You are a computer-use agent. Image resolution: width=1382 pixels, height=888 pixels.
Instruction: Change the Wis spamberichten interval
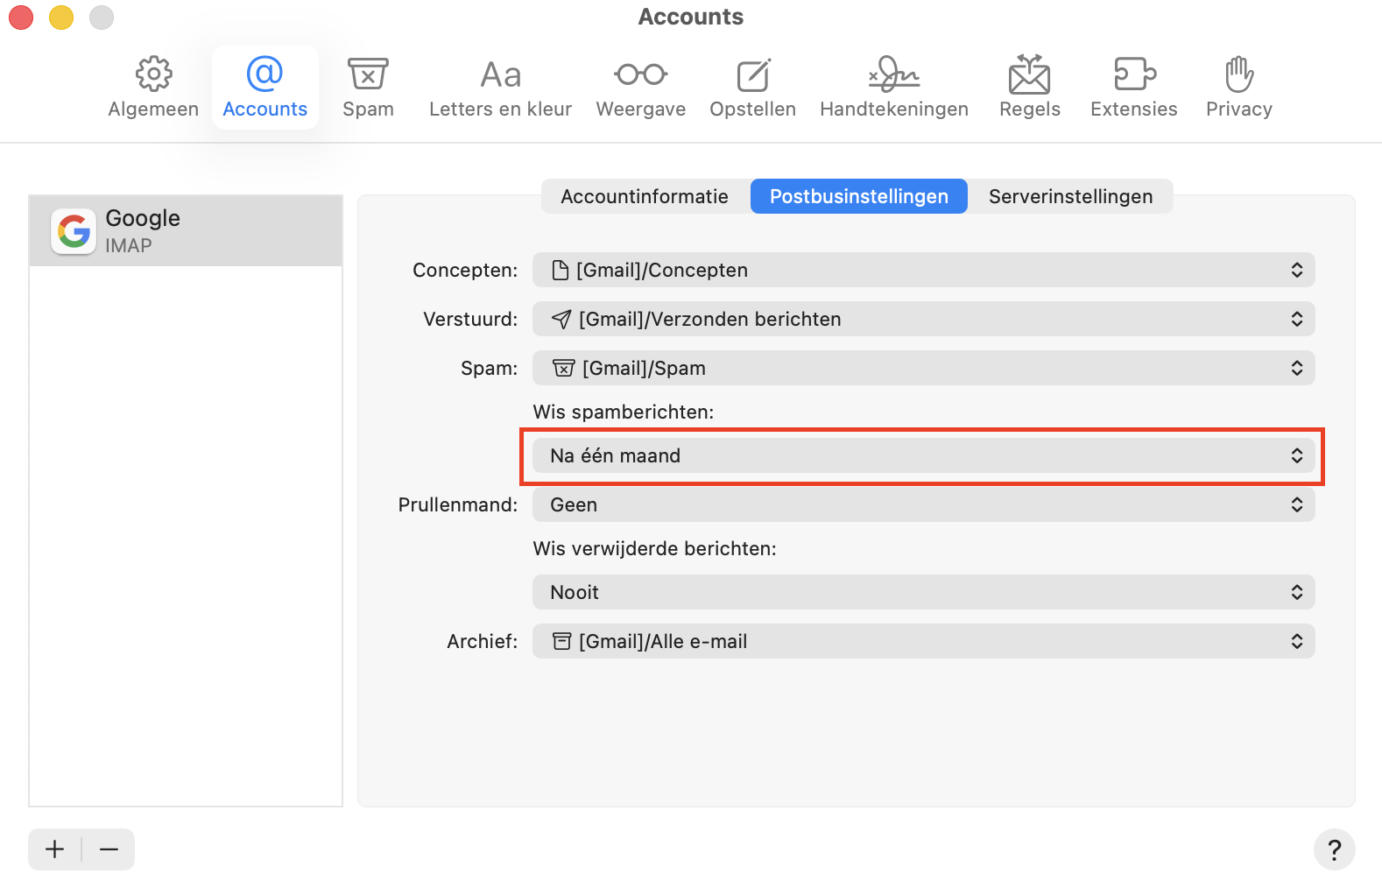[924, 455]
